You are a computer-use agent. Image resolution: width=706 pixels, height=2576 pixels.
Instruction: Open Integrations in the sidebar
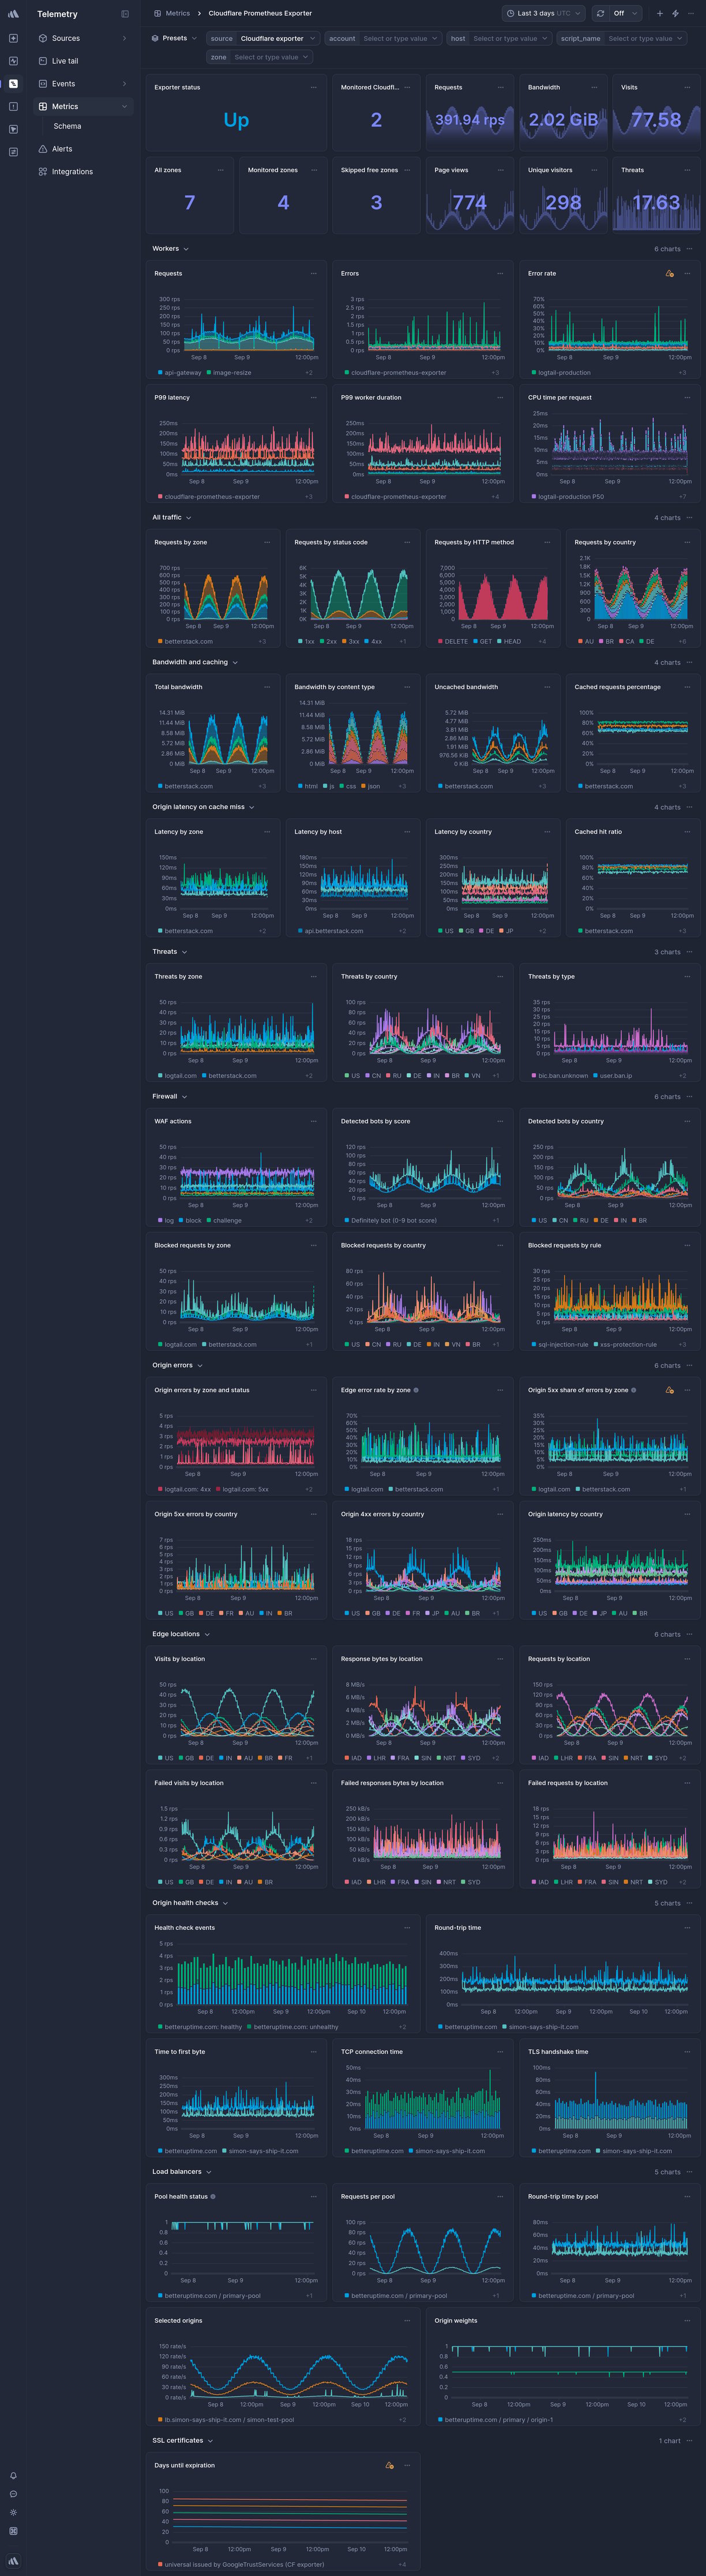pyautogui.click(x=83, y=171)
